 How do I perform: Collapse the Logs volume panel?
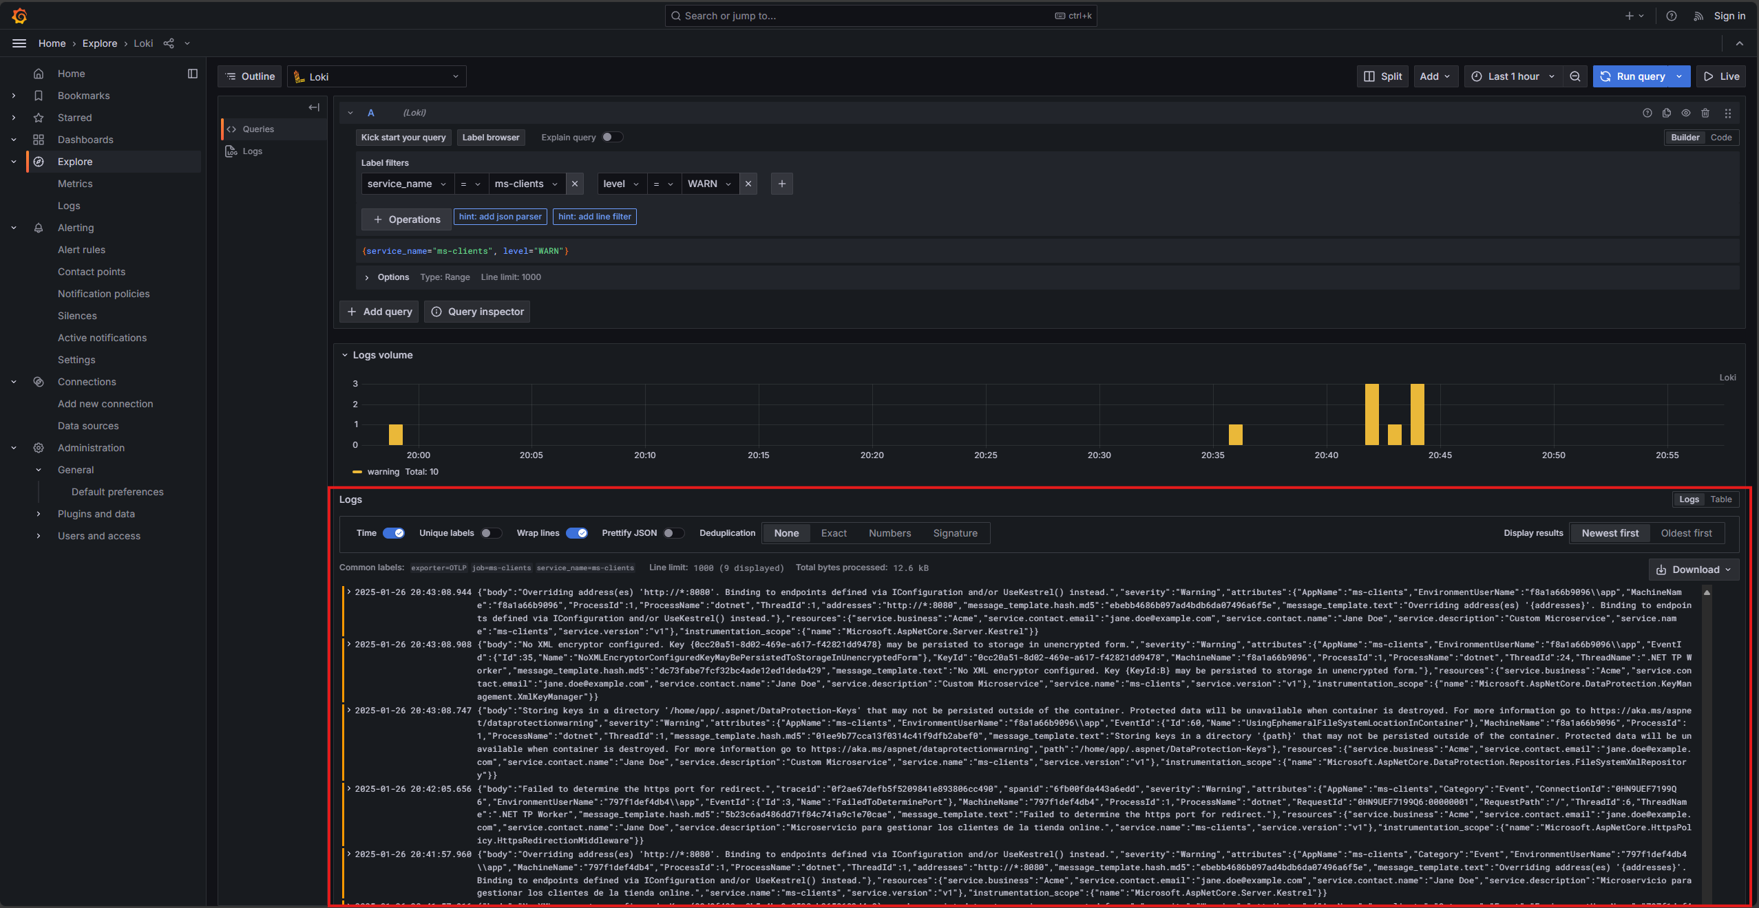click(x=345, y=355)
